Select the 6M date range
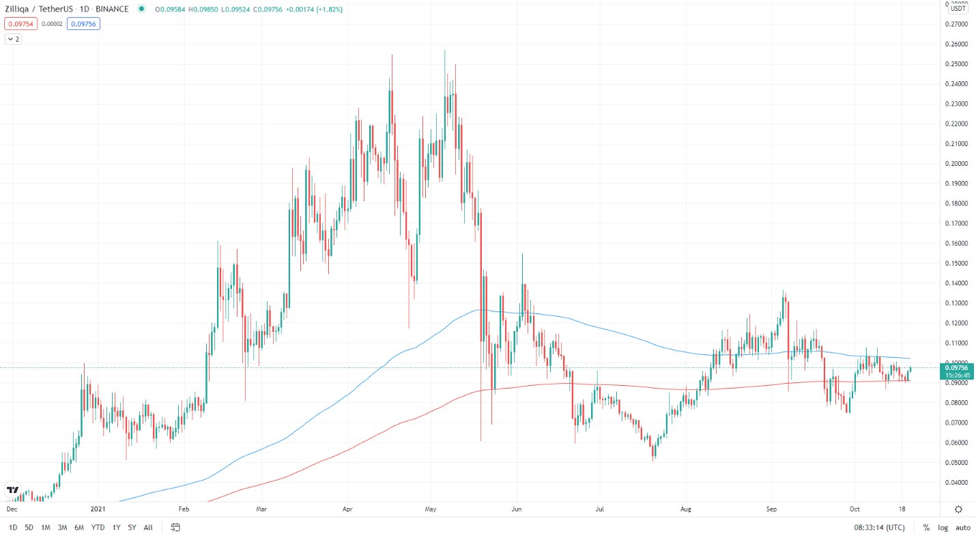 click(x=79, y=527)
